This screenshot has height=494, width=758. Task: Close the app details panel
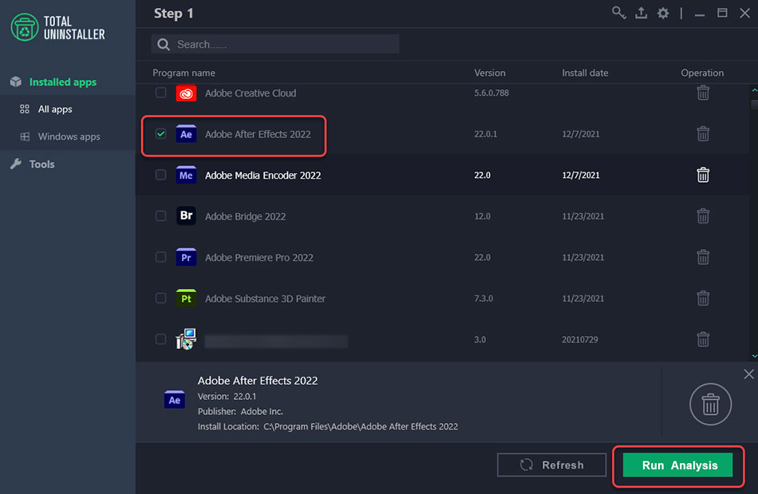(x=748, y=374)
